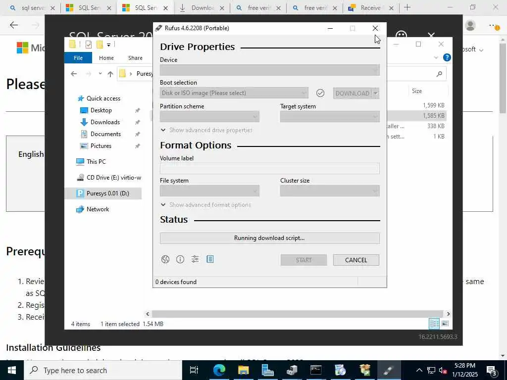The image size is (507, 380).
Task: Open the Partition scheme dropdown
Action: [x=209, y=117]
